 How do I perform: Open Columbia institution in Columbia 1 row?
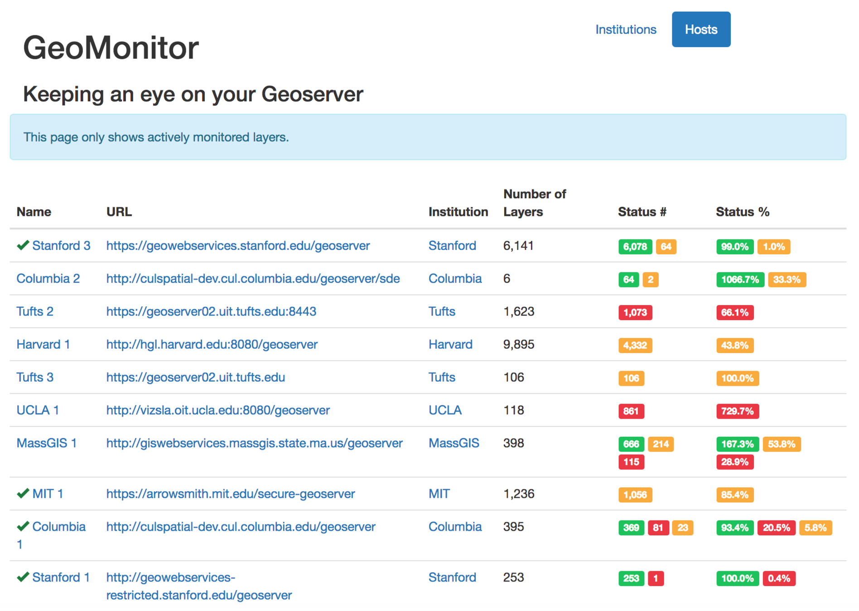tap(455, 527)
